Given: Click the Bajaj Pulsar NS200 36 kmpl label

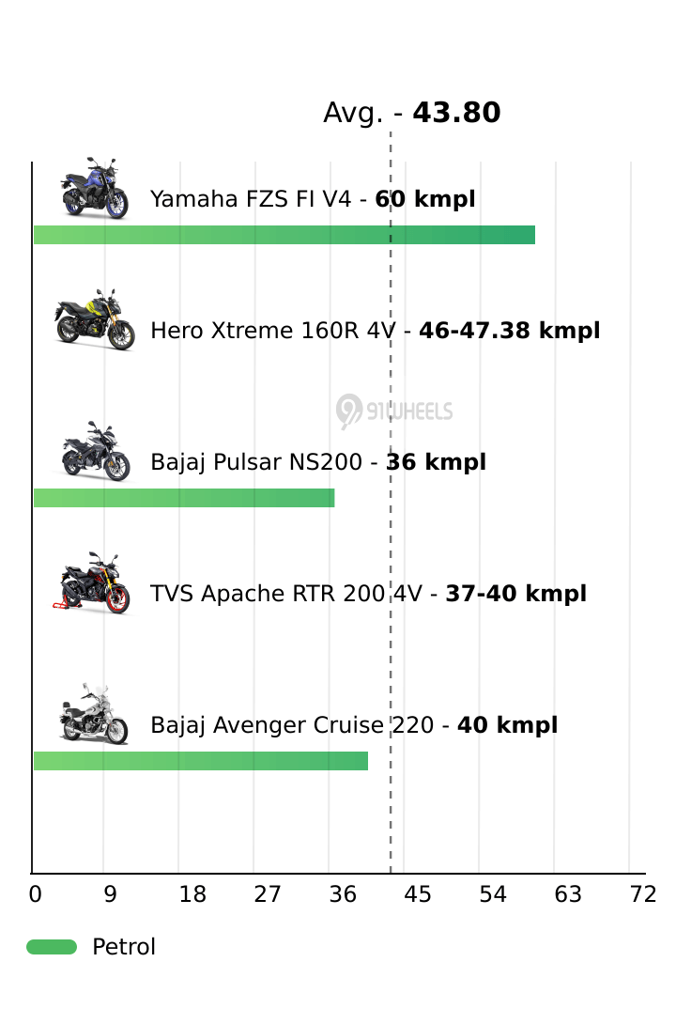Looking at the screenshot, I should [318, 462].
